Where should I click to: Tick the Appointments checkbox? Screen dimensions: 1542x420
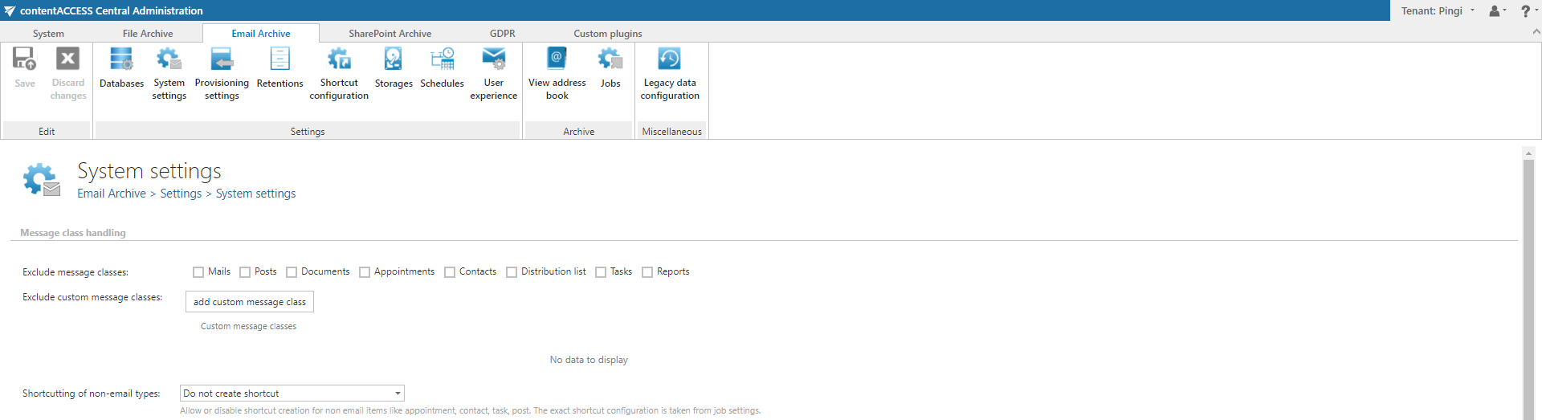tap(365, 272)
